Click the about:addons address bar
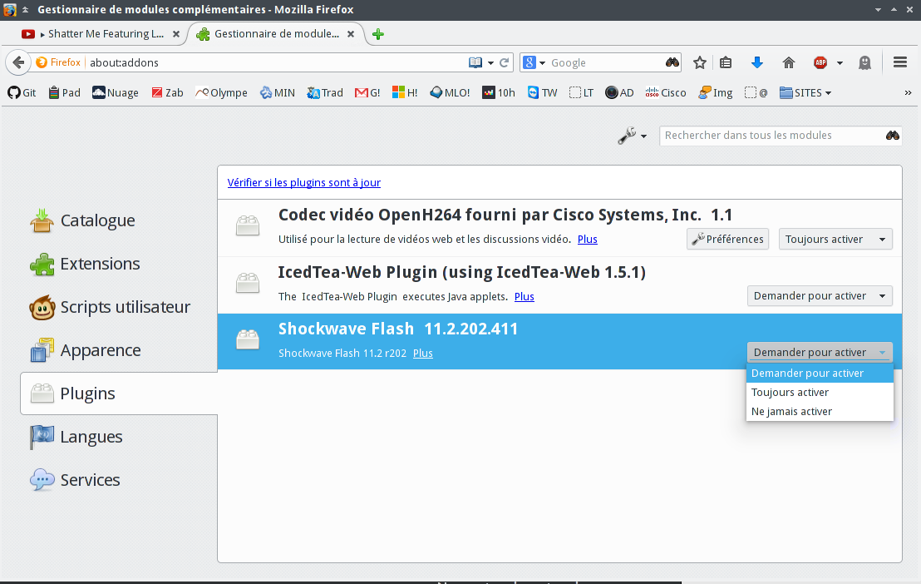Image resolution: width=921 pixels, height=584 pixels. click(x=276, y=62)
